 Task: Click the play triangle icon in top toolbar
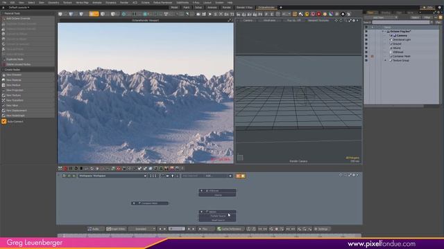click(210, 14)
